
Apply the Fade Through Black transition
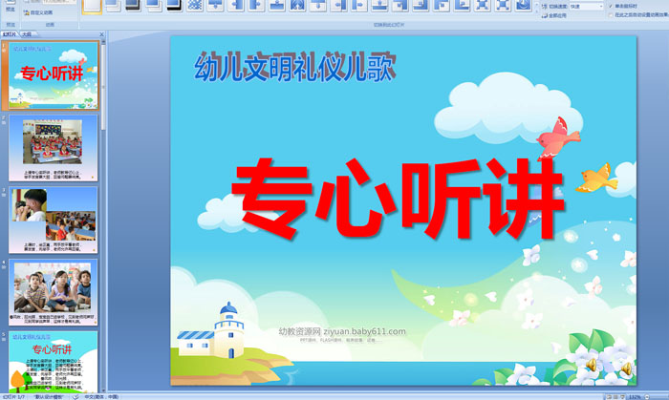133,5
